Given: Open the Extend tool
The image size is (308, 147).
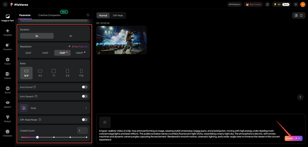Looking at the screenshot, I should tap(7, 75).
